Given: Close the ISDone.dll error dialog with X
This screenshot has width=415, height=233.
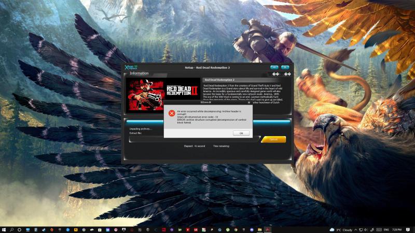Looking at the screenshot, I should point(249,103).
